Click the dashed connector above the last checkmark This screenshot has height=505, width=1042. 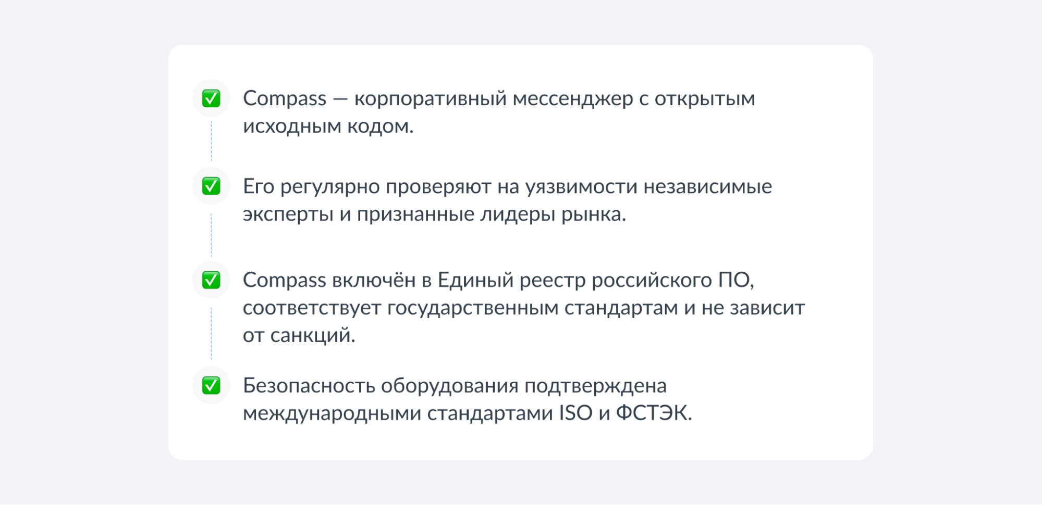211,333
